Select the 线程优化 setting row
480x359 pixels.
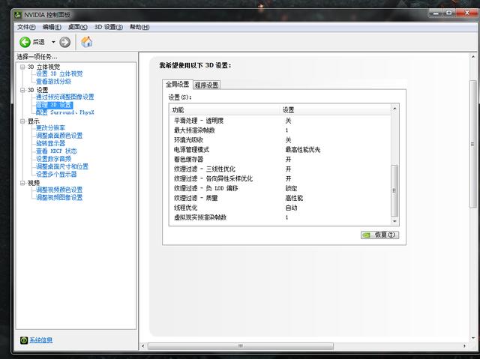click(280, 208)
